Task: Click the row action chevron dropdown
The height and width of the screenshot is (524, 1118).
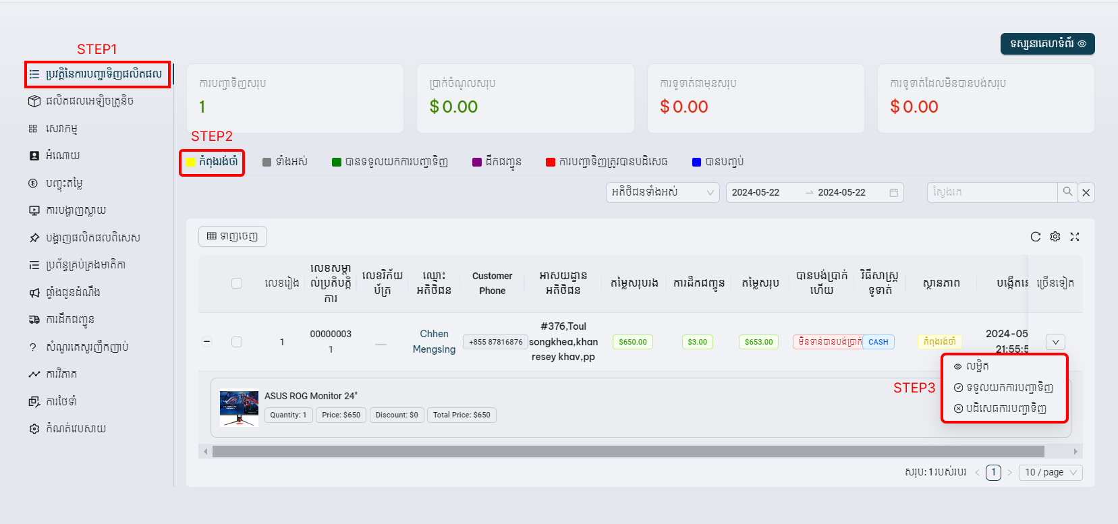Action: click(1056, 342)
